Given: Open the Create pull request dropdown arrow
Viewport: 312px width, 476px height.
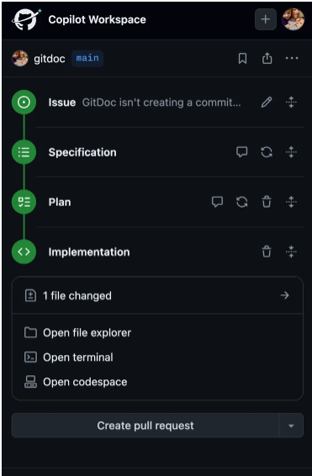Looking at the screenshot, I should click(291, 426).
